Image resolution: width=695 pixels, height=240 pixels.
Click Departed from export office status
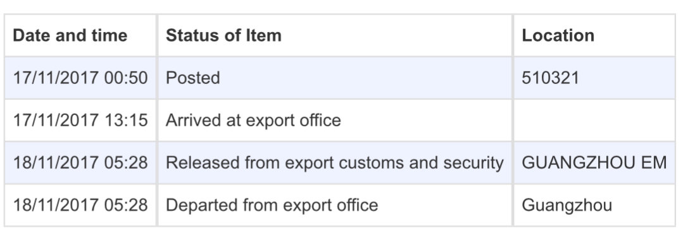click(272, 205)
